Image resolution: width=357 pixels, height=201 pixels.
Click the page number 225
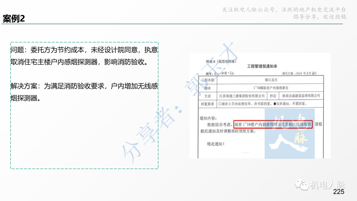[338, 192]
